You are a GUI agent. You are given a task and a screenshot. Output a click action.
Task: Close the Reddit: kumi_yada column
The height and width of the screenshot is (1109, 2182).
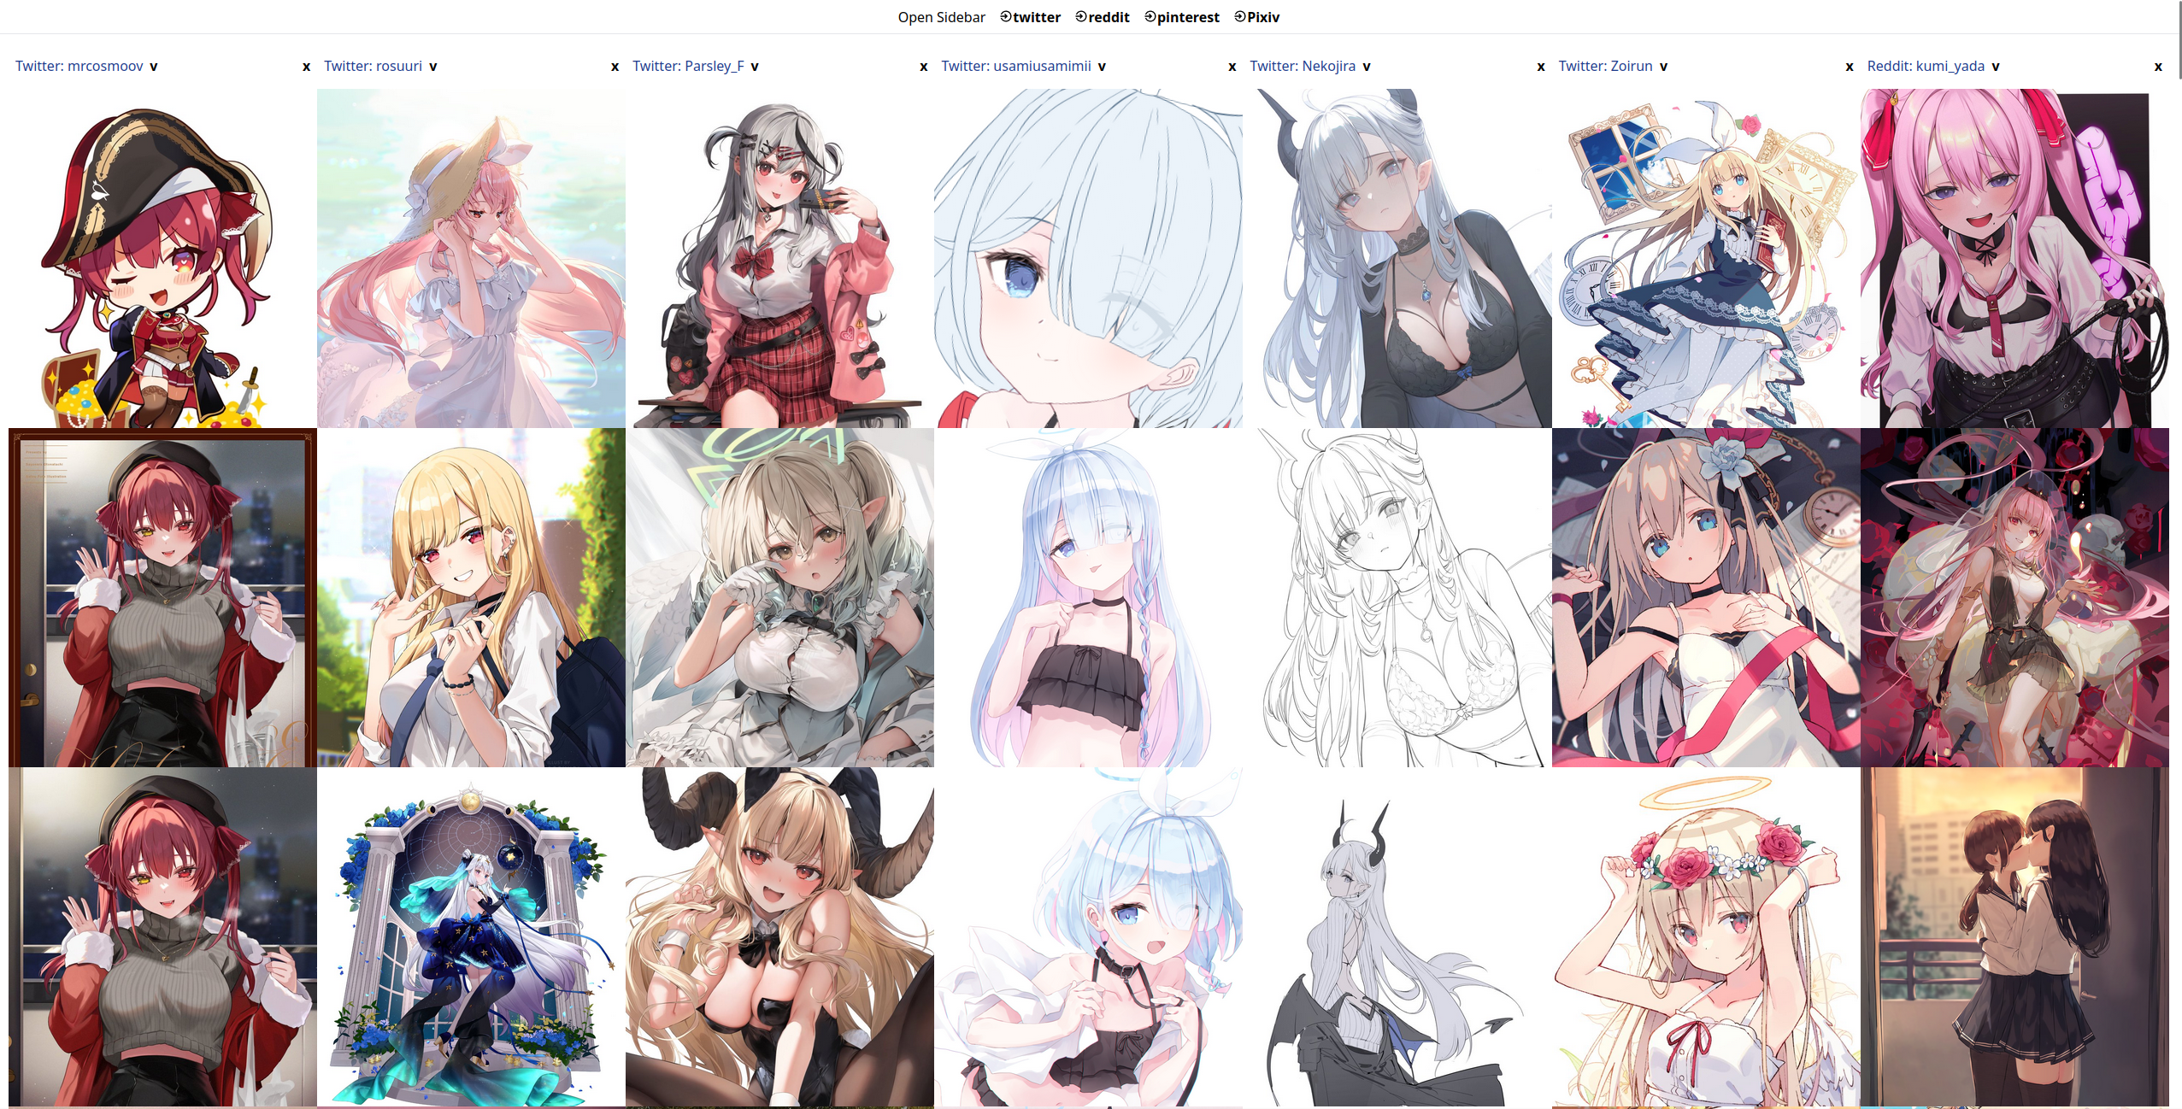pyautogui.click(x=2157, y=67)
